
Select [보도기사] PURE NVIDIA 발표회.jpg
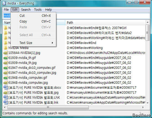pos(33,93)
